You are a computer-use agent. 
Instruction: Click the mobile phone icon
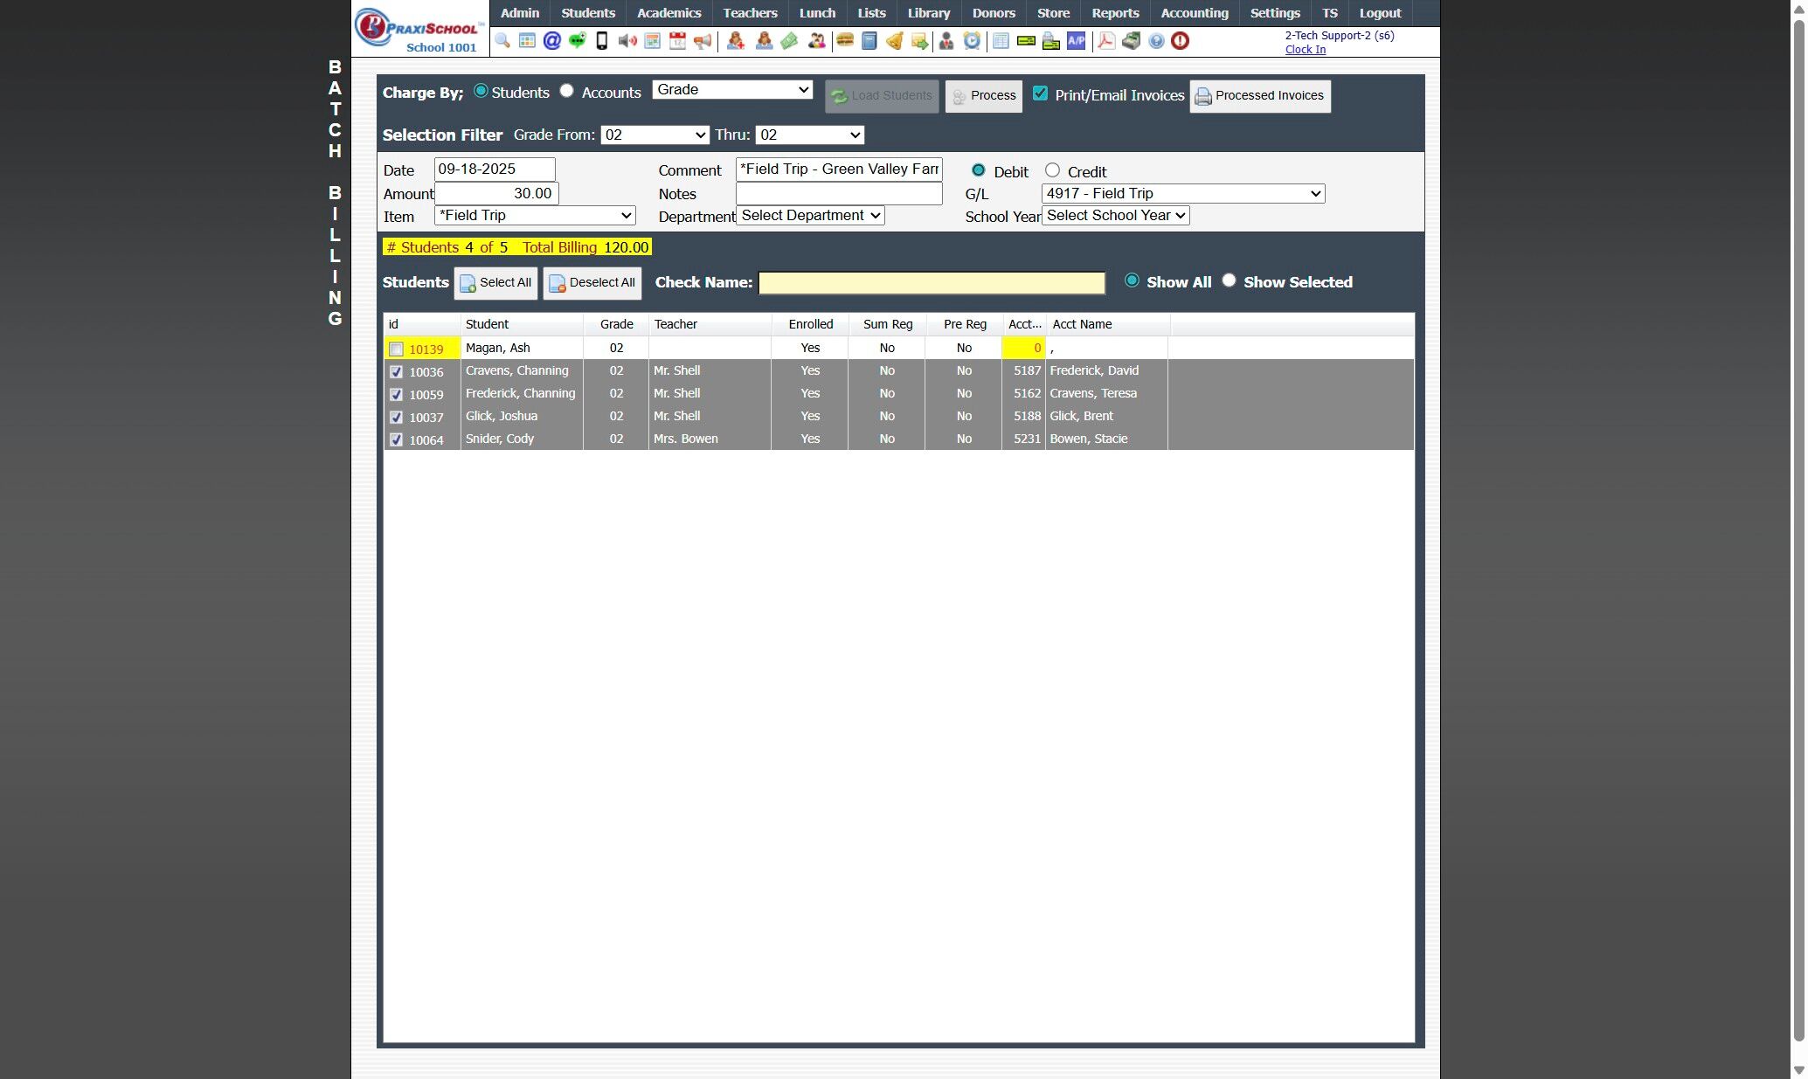(601, 41)
